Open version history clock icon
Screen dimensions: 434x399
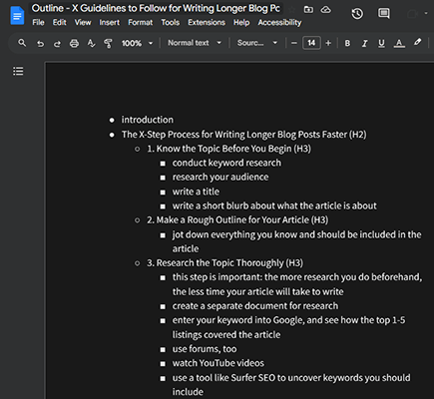[x=357, y=14]
